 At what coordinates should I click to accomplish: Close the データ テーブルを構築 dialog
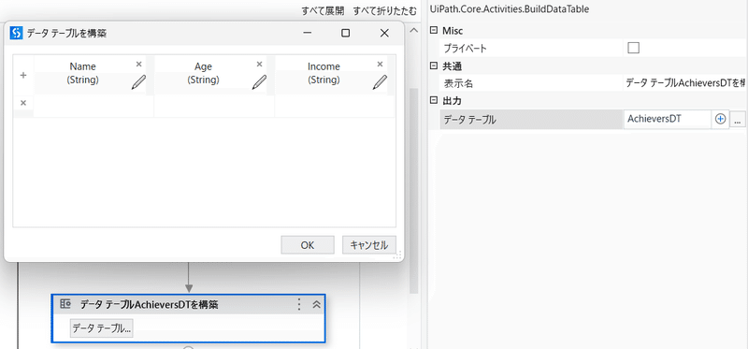[x=384, y=33]
